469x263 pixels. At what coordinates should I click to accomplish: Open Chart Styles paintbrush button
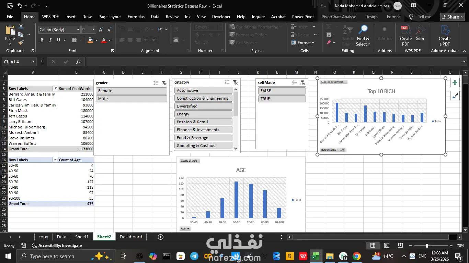click(x=455, y=96)
